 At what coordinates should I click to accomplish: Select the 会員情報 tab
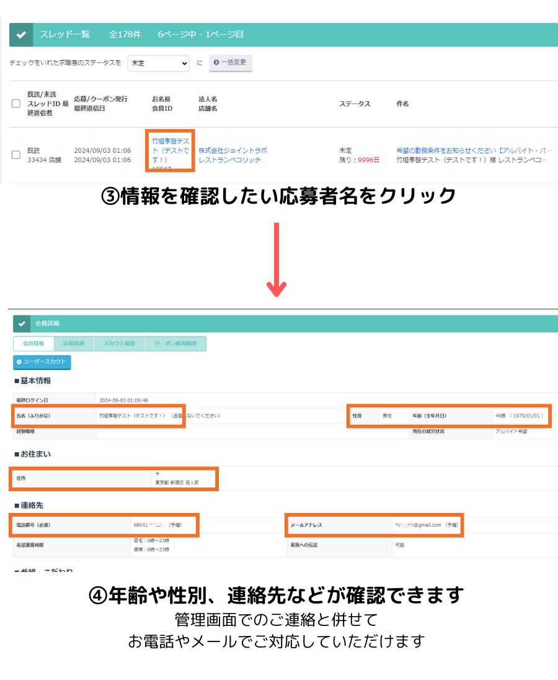point(33,343)
